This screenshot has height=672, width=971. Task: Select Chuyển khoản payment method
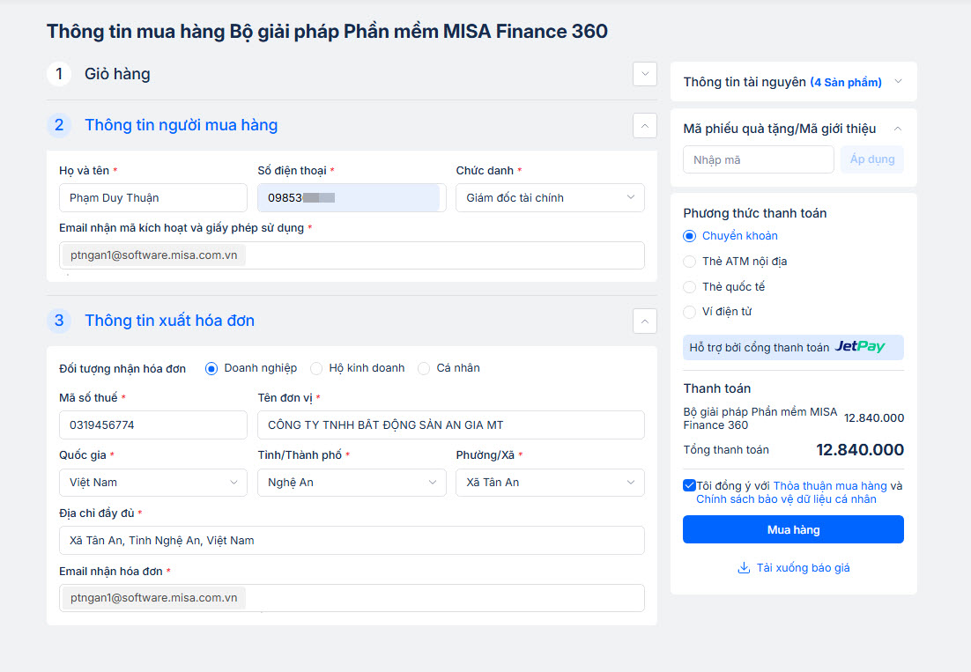tap(690, 236)
